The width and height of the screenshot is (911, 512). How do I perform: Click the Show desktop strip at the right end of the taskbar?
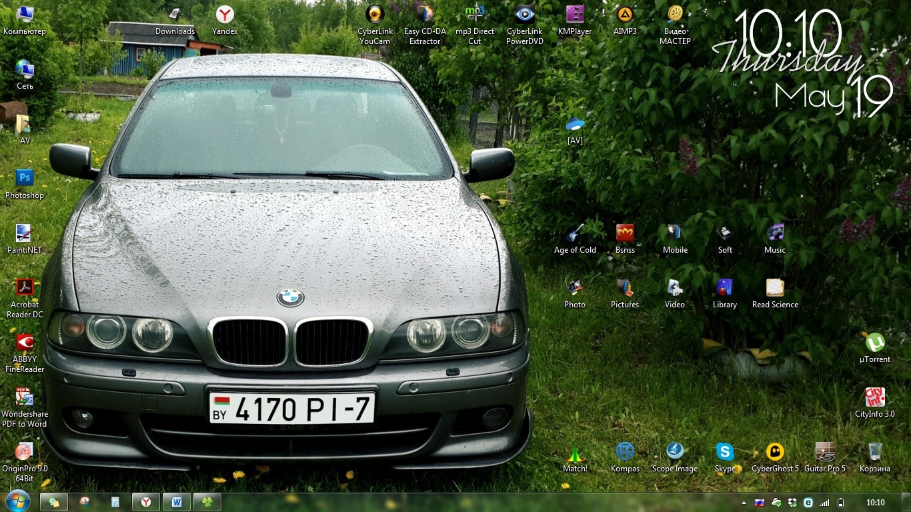[x=906, y=503]
